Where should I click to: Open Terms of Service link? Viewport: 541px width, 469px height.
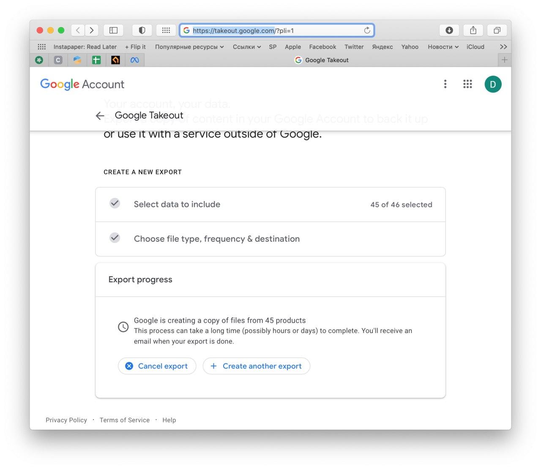pos(125,420)
